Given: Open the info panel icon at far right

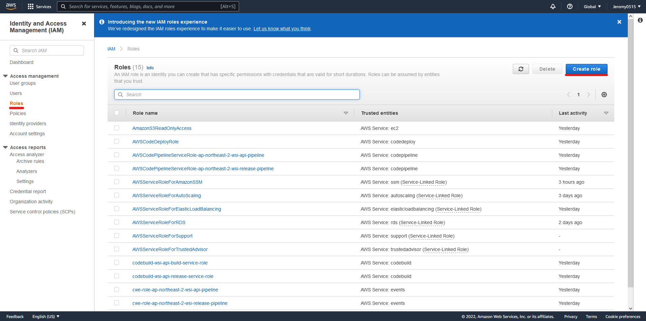Looking at the screenshot, I should click(x=640, y=20).
